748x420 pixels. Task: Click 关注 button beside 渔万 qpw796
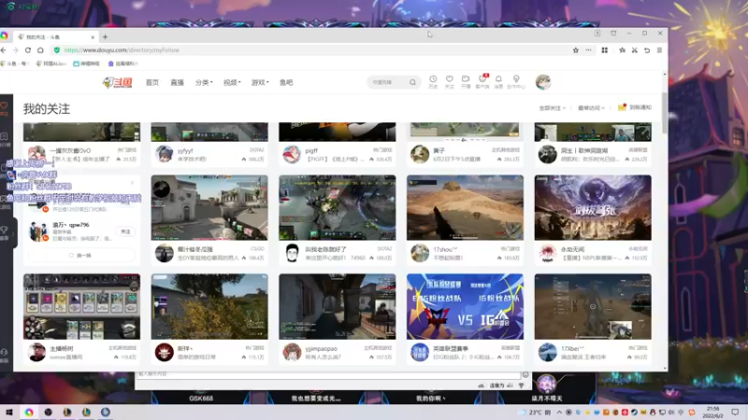pos(125,231)
